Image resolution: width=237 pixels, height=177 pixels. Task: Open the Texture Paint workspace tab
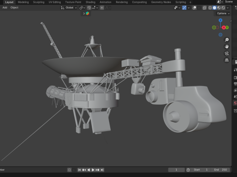[x=73, y=2]
